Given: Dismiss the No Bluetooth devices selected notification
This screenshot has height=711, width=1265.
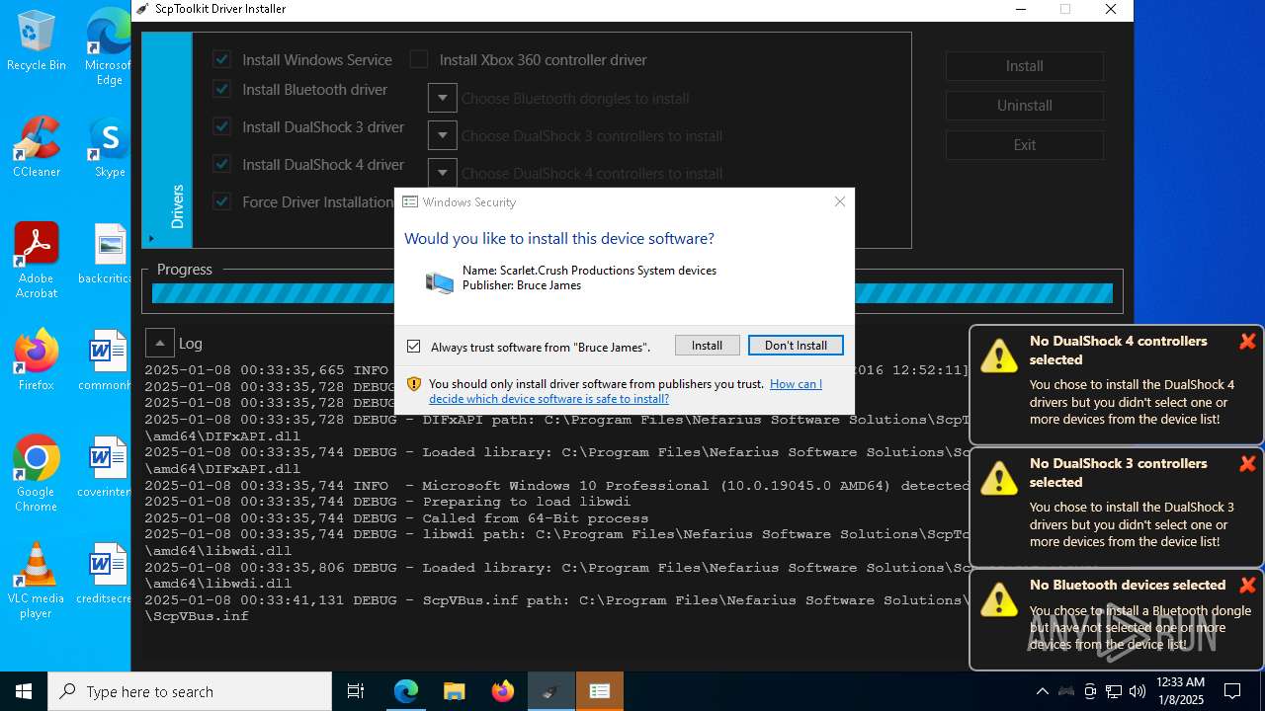Looking at the screenshot, I should pos(1247,586).
